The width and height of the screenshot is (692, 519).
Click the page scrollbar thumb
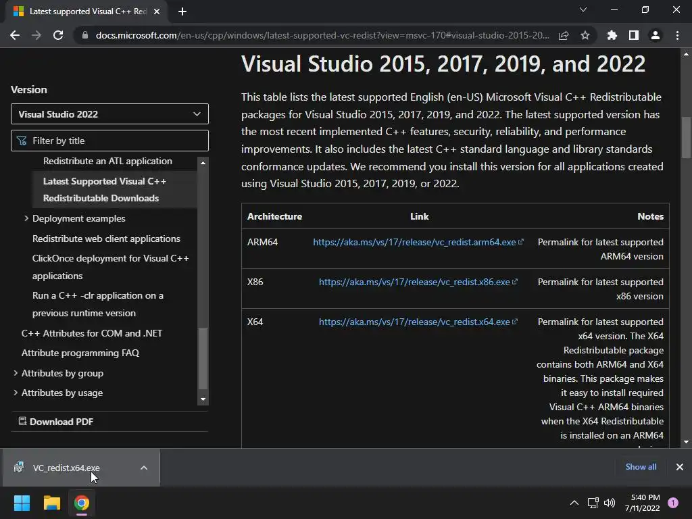686,137
